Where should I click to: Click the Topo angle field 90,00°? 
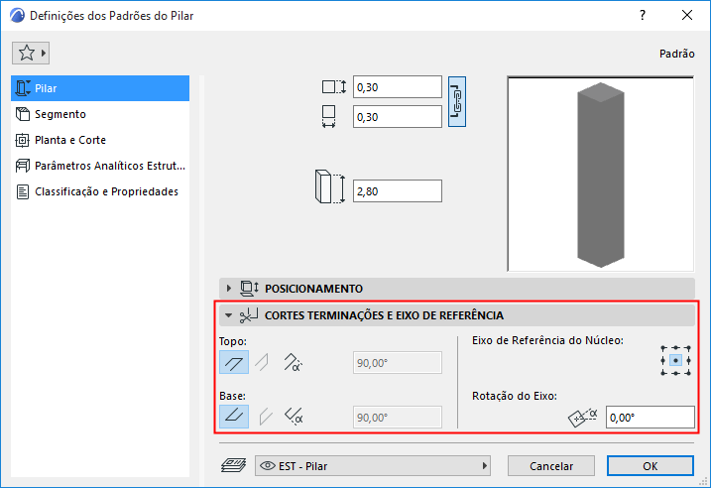(398, 363)
